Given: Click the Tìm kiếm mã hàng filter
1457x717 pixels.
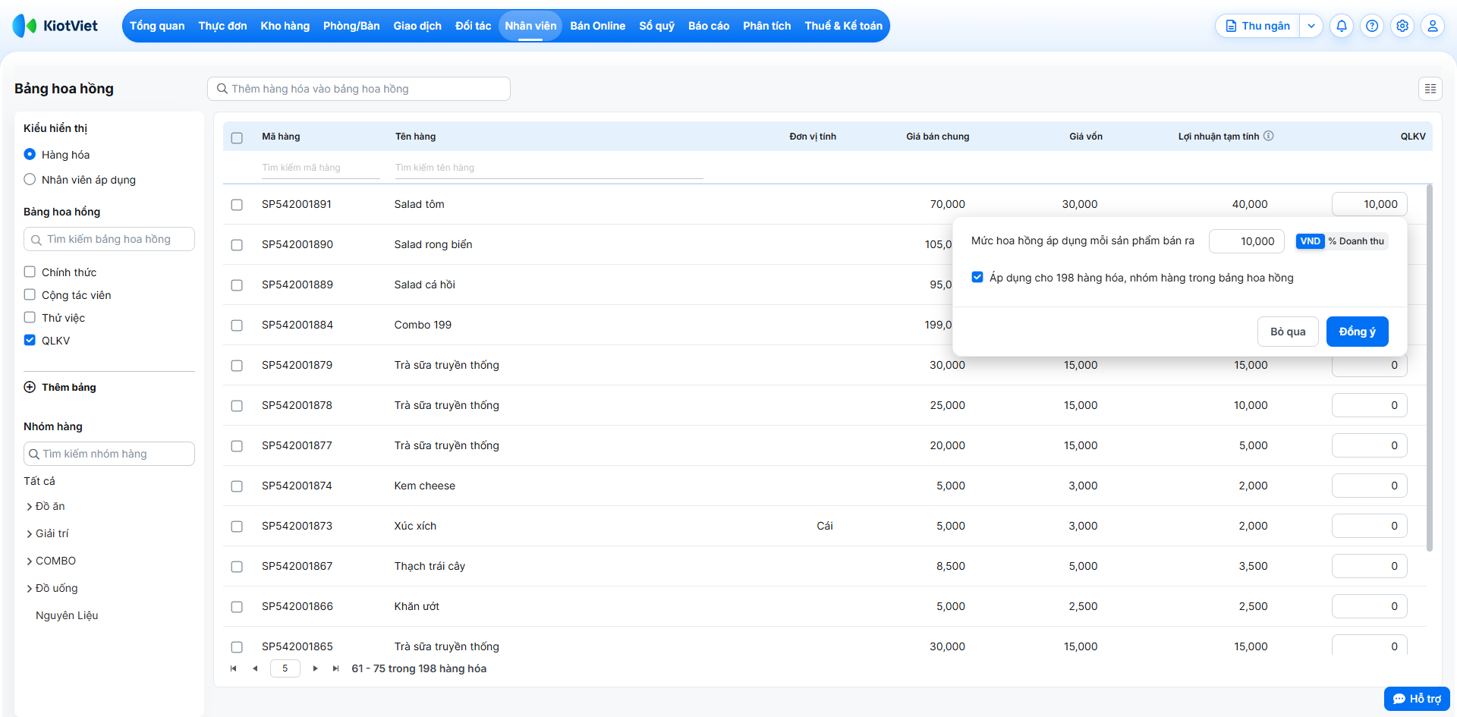Looking at the screenshot, I should [320, 168].
